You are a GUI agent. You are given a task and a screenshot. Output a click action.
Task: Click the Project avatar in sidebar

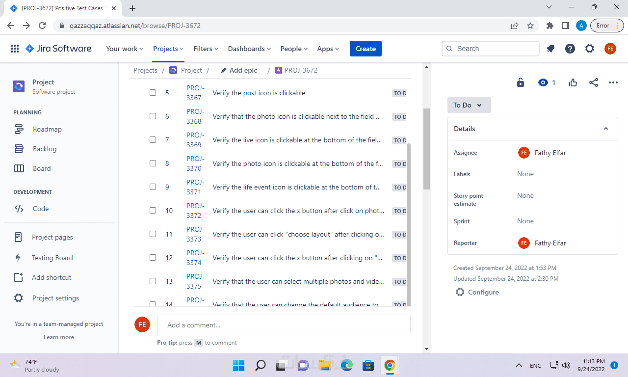pos(19,86)
